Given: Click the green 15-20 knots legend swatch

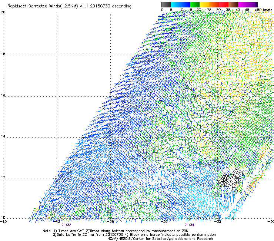Looking at the screenshot, I should [x=195, y=5].
